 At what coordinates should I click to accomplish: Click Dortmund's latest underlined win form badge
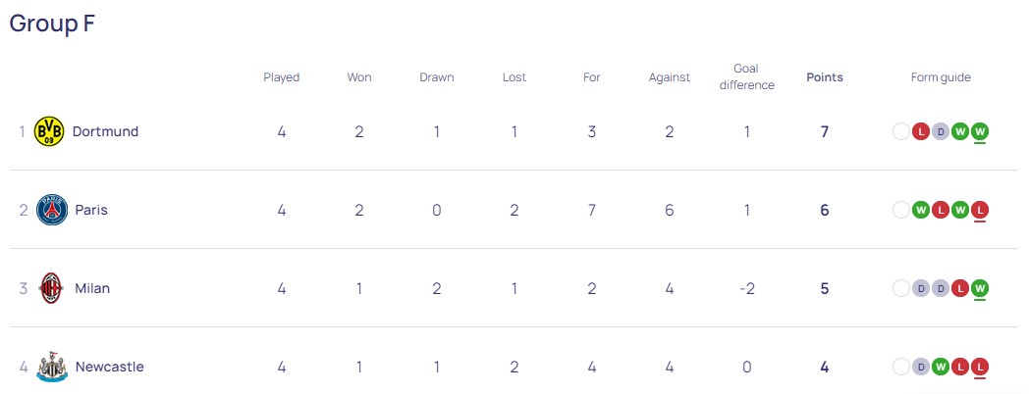pos(980,131)
